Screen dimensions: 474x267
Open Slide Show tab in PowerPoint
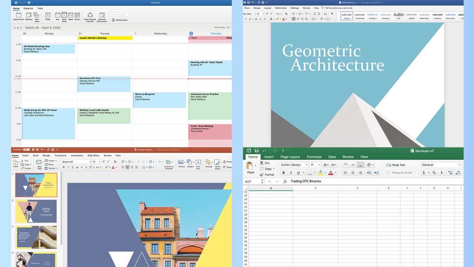[93, 156]
